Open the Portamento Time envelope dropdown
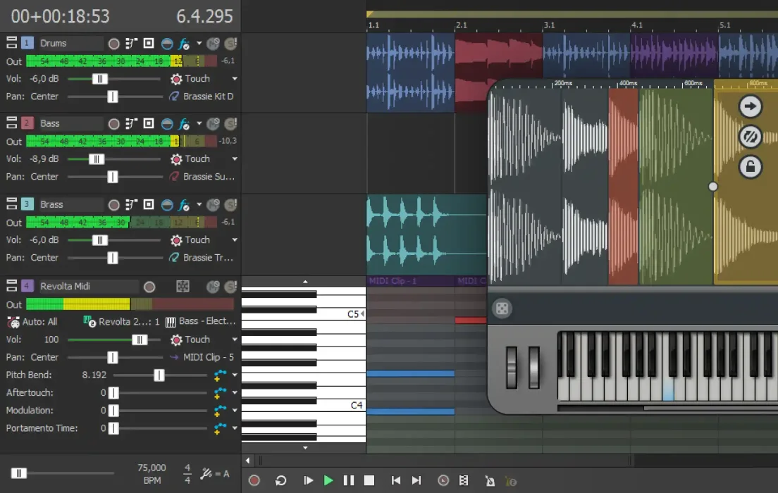The height and width of the screenshot is (493, 778). pyautogui.click(x=235, y=428)
